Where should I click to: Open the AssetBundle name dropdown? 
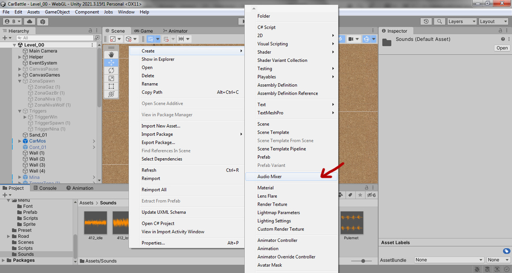point(449,260)
